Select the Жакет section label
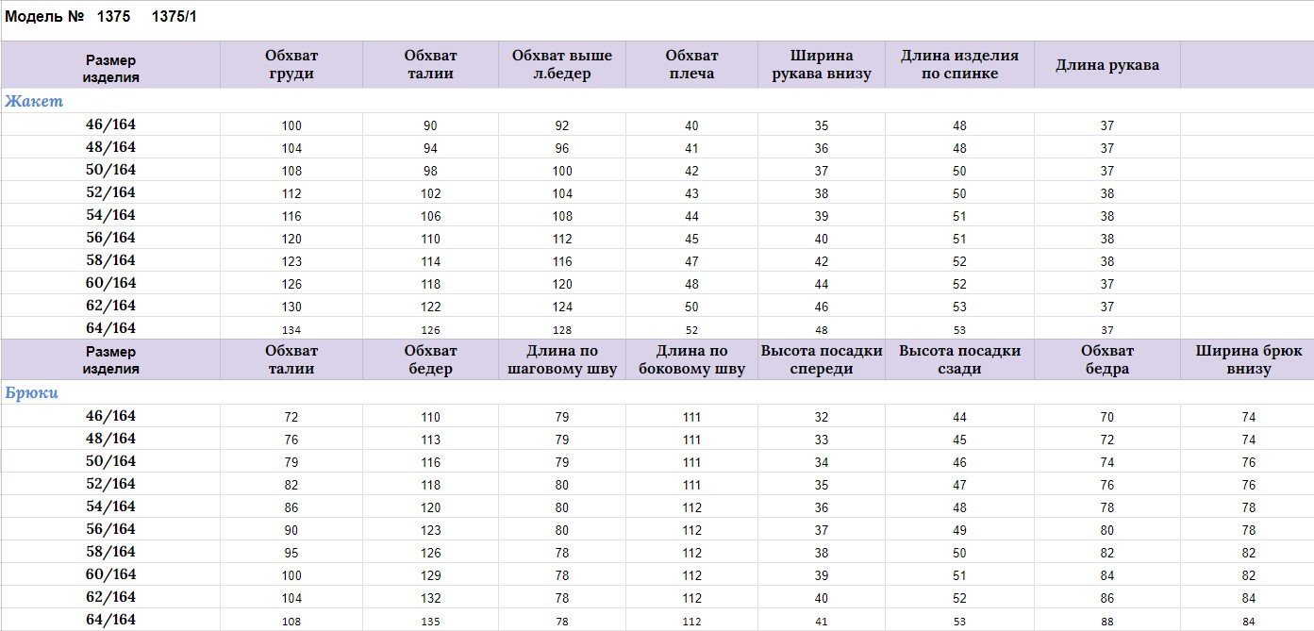The width and height of the screenshot is (1314, 631). (33, 101)
